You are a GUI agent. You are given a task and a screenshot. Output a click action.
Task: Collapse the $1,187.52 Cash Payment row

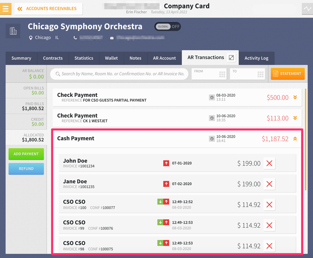[x=295, y=139]
